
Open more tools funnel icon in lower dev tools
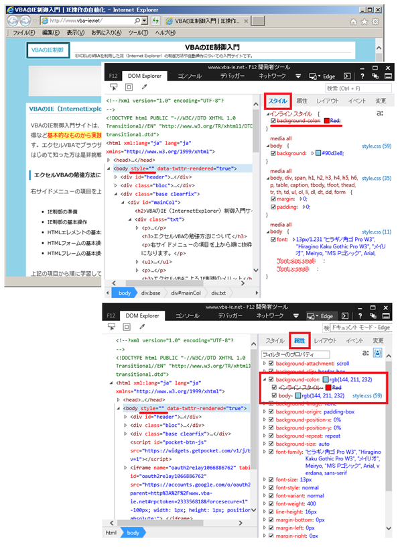[x=296, y=315]
